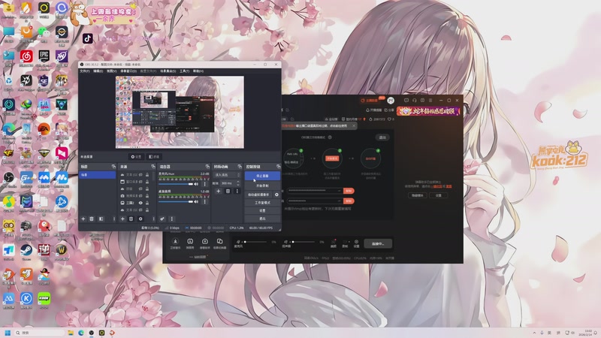Open the Edit menu in OBS
The width and height of the screenshot is (601, 338).
98,71
